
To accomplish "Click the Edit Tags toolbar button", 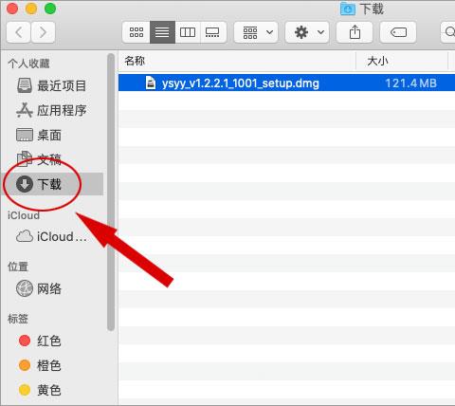I will coord(398,32).
